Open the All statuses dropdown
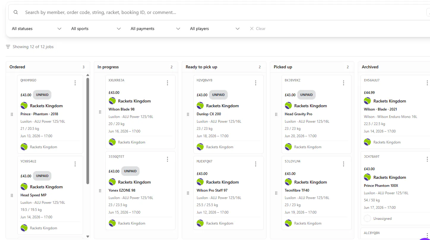Viewport: 430px width, 240px height. click(37, 29)
